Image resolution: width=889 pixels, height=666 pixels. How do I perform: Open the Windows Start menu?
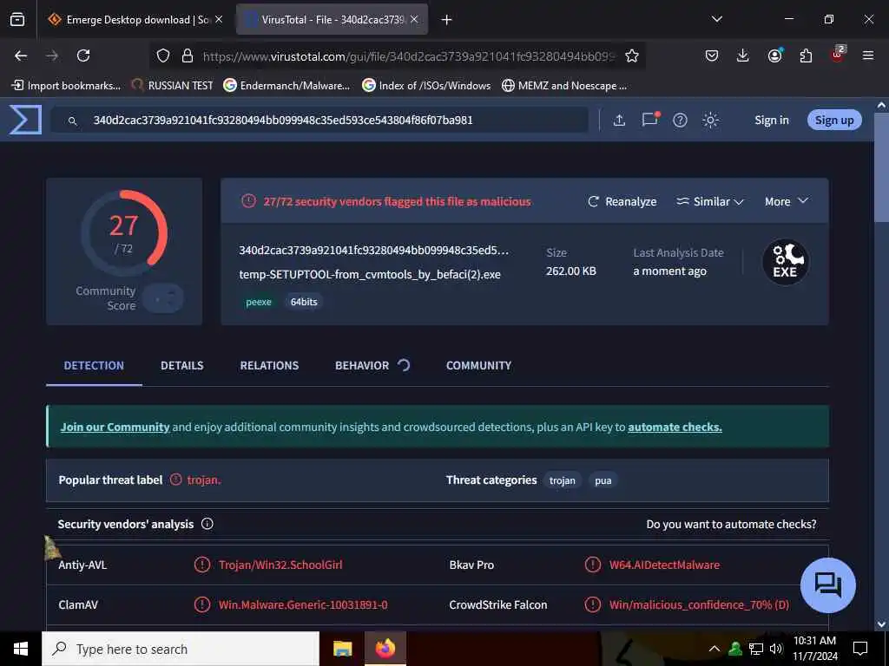point(21,649)
